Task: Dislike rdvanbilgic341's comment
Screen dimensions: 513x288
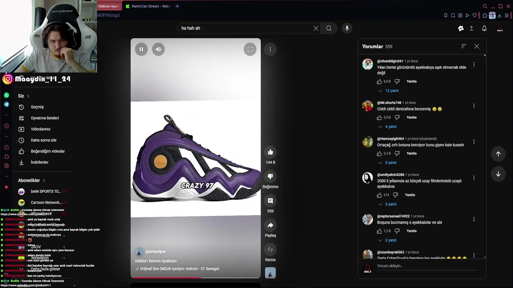Action: click(x=397, y=81)
